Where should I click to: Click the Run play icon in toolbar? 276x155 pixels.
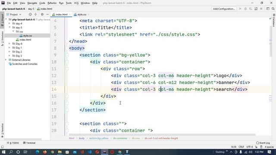tap(240, 9)
